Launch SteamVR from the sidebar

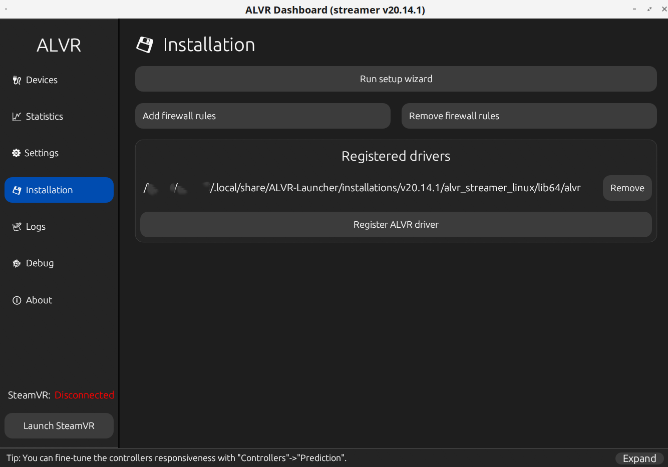(x=59, y=426)
